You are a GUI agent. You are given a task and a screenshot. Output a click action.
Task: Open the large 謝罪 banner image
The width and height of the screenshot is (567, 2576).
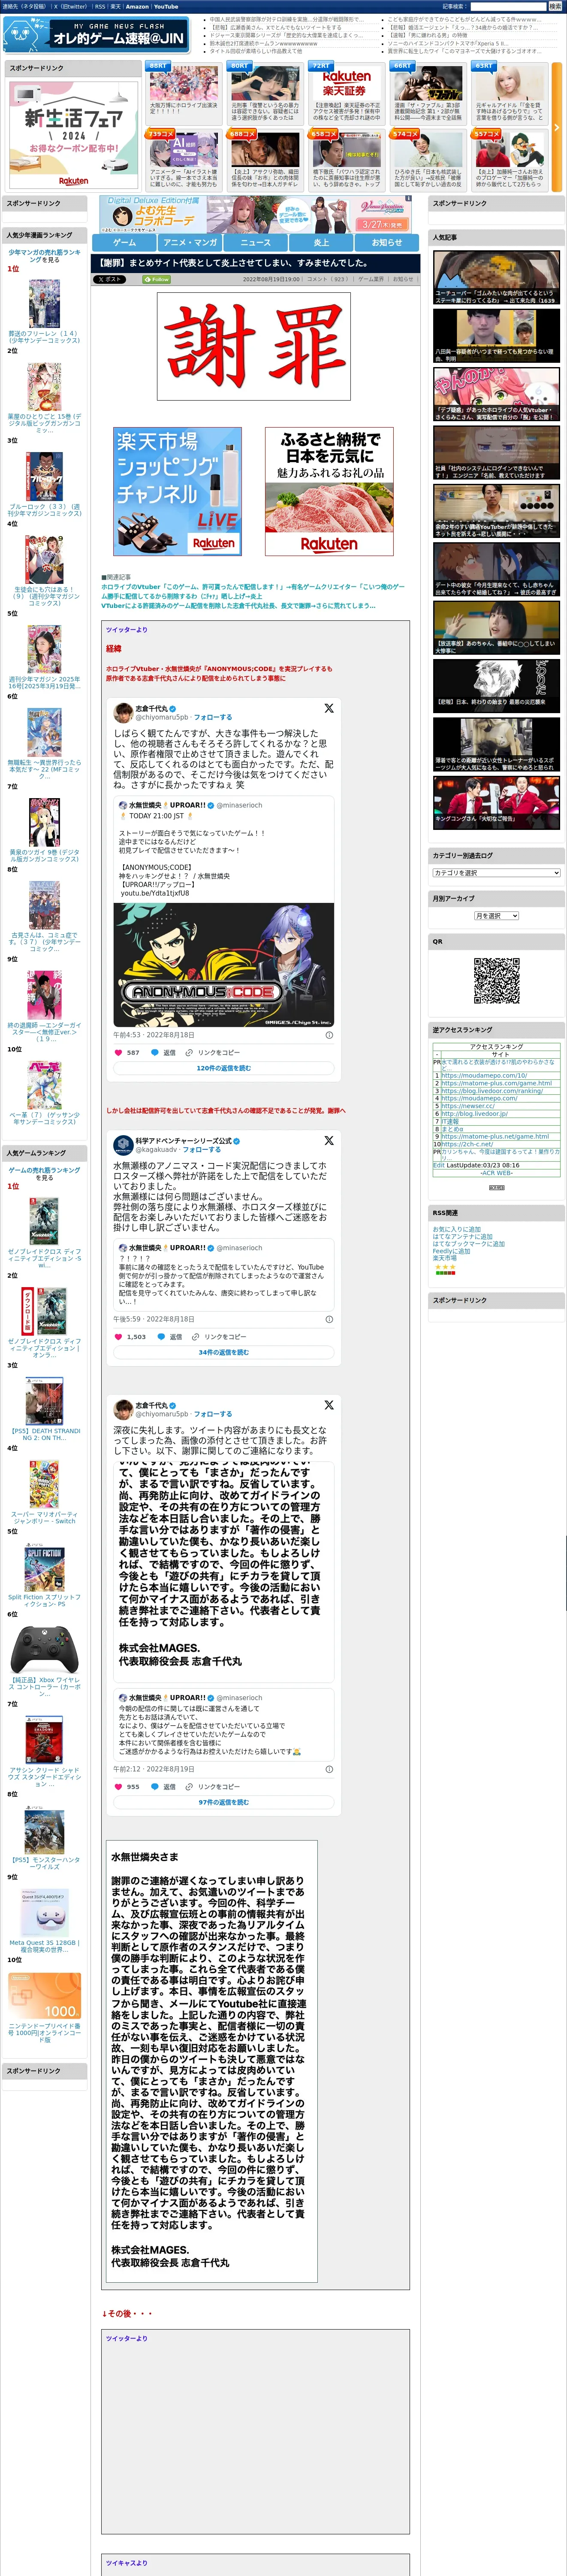click(253, 347)
